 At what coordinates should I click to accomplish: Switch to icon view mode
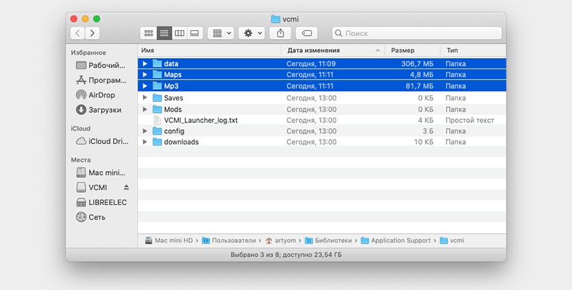147,33
